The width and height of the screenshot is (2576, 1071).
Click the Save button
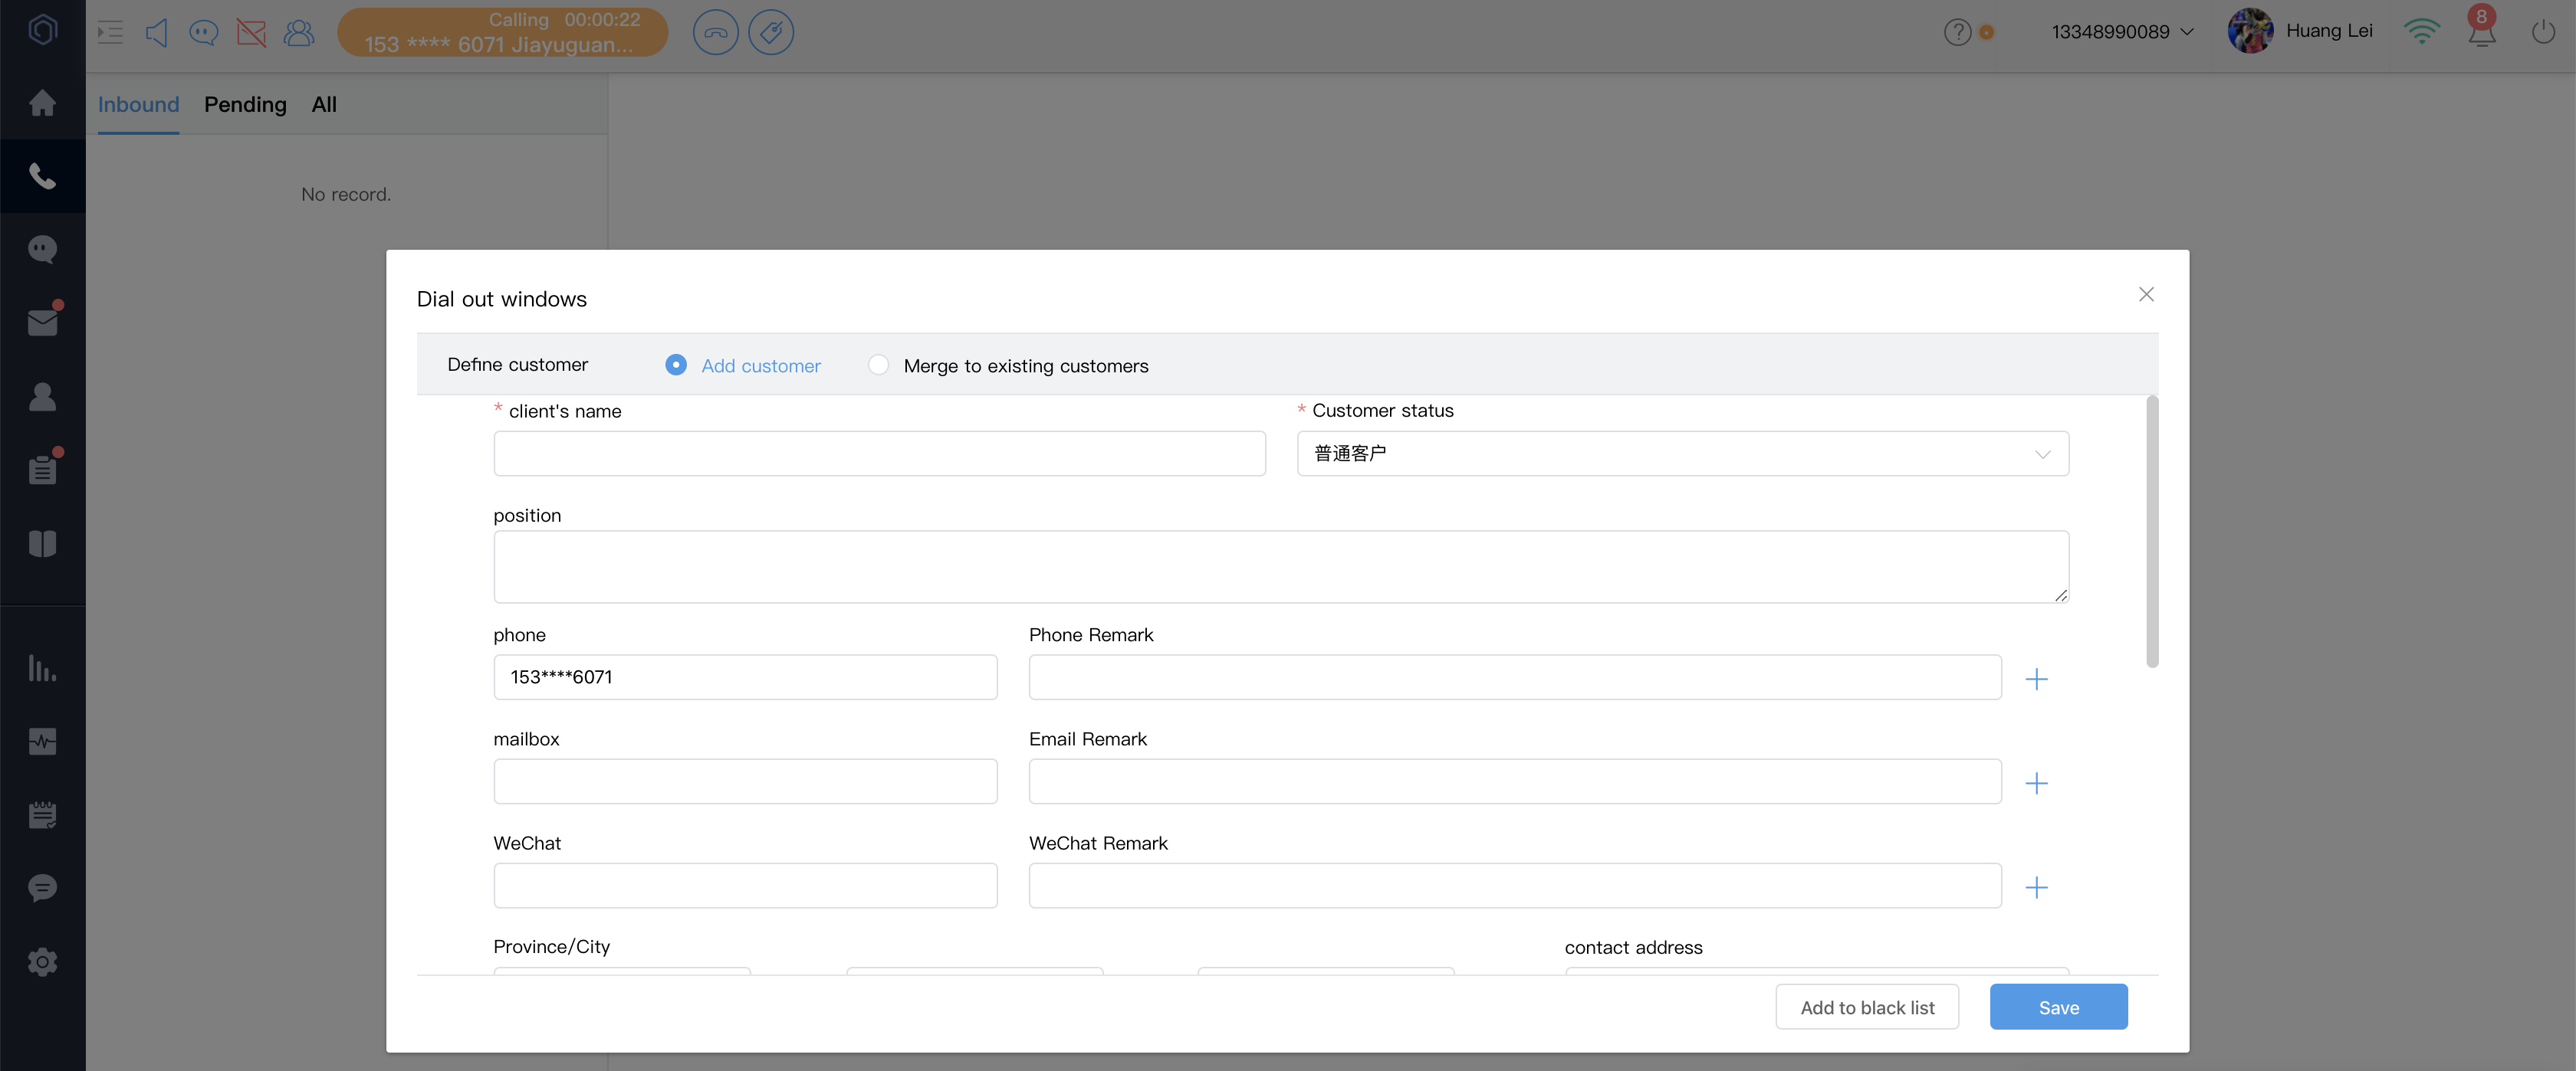(x=2058, y=1007)
